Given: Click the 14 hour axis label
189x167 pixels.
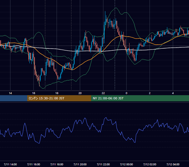Looking at the screenshot, I should (10, 93).
